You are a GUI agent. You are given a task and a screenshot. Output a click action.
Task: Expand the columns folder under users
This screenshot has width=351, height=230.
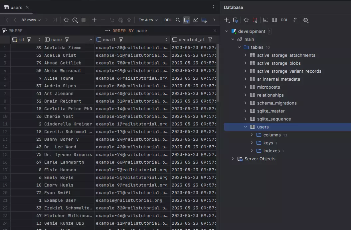pyautogui.click(x=252, y=135)
